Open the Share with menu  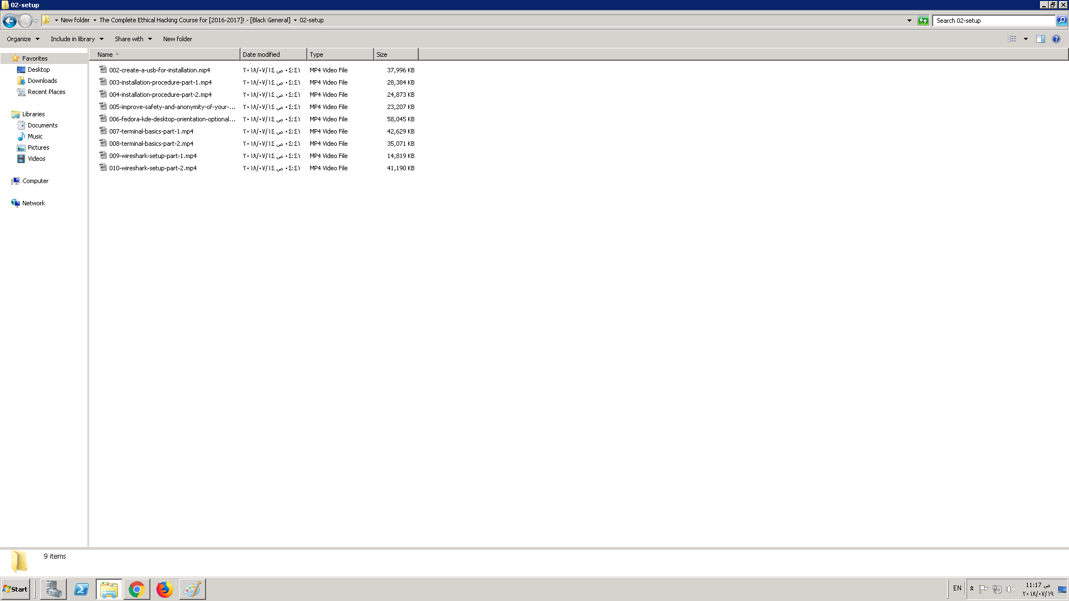[x=133, y=39]
